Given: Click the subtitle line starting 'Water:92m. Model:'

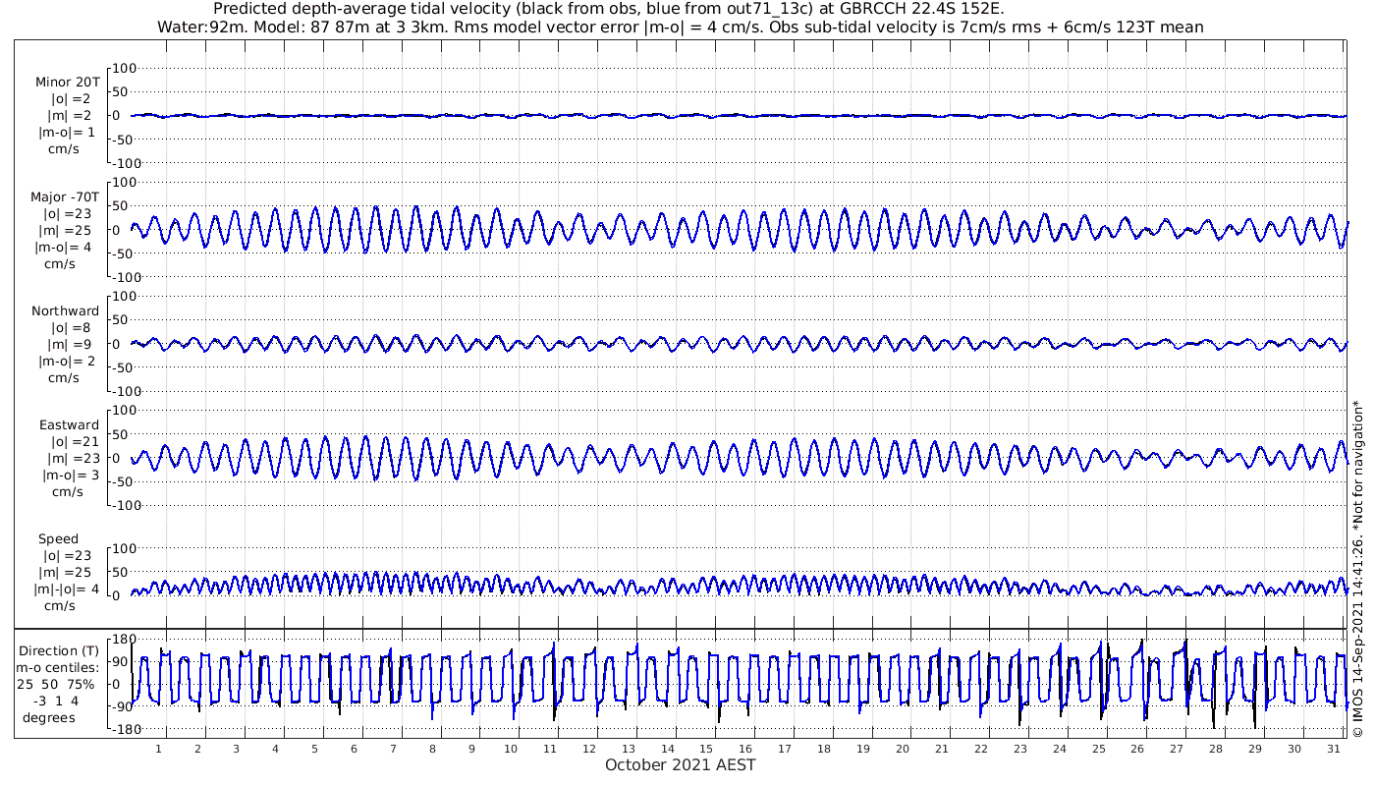Looking at the screenshot, I should click(x=680, y=27).
